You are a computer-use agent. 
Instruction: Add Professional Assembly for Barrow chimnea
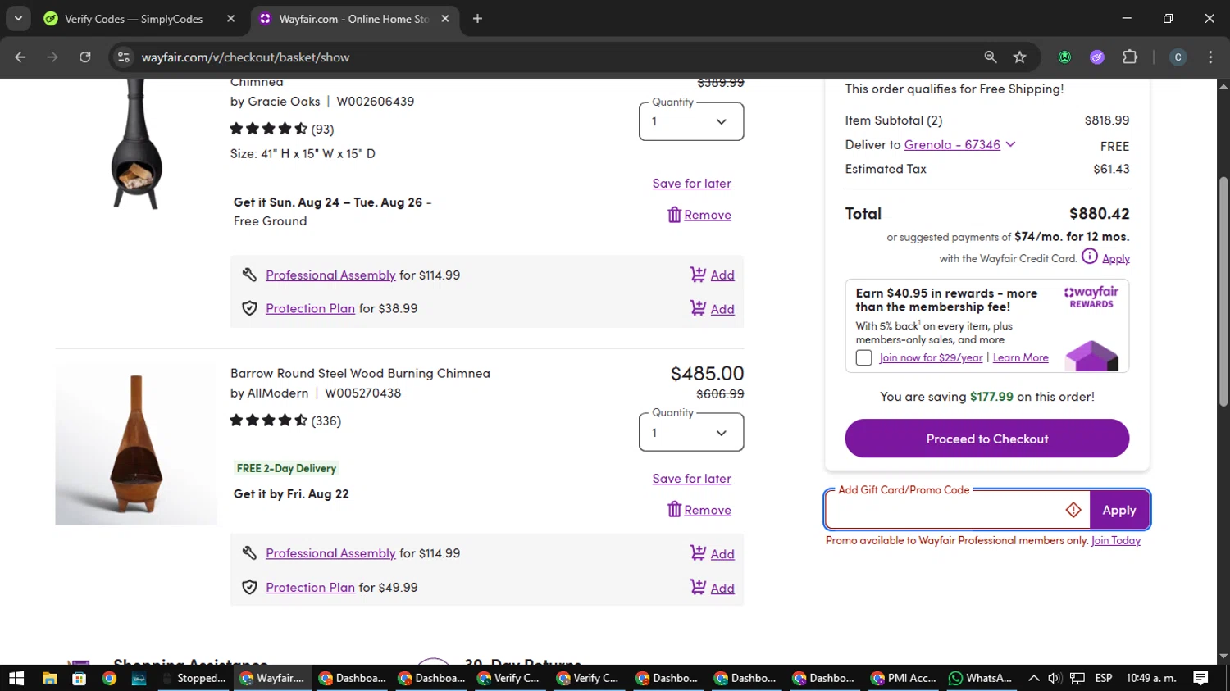coord(712,554)
